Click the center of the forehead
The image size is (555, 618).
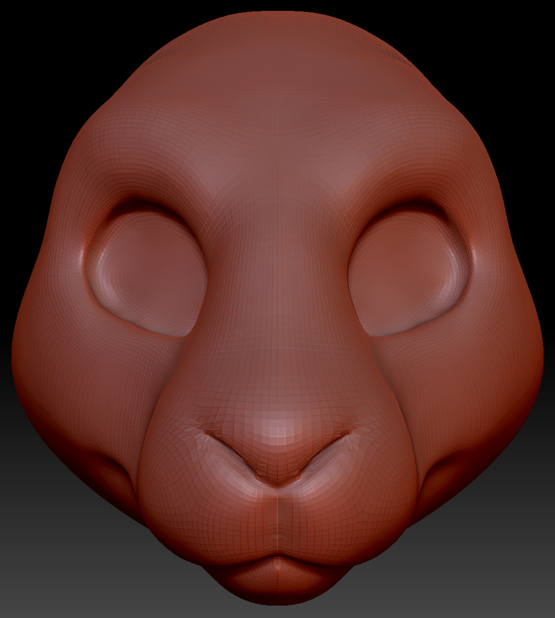[x=277, y=123]
